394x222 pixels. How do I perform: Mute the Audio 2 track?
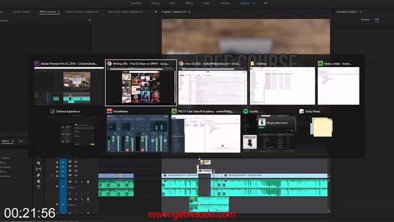tap(76, 199)
